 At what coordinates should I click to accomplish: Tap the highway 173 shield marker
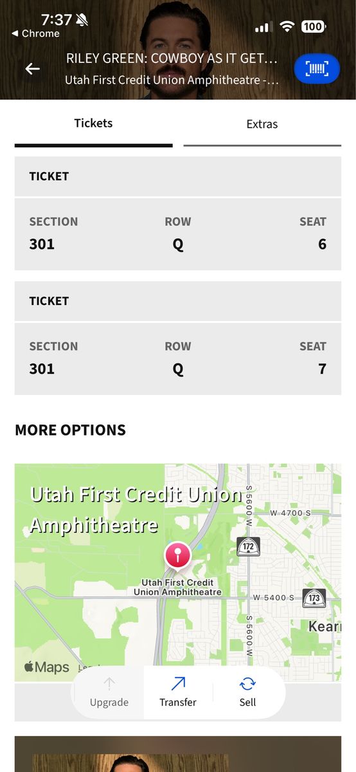(x=314, y=598)
